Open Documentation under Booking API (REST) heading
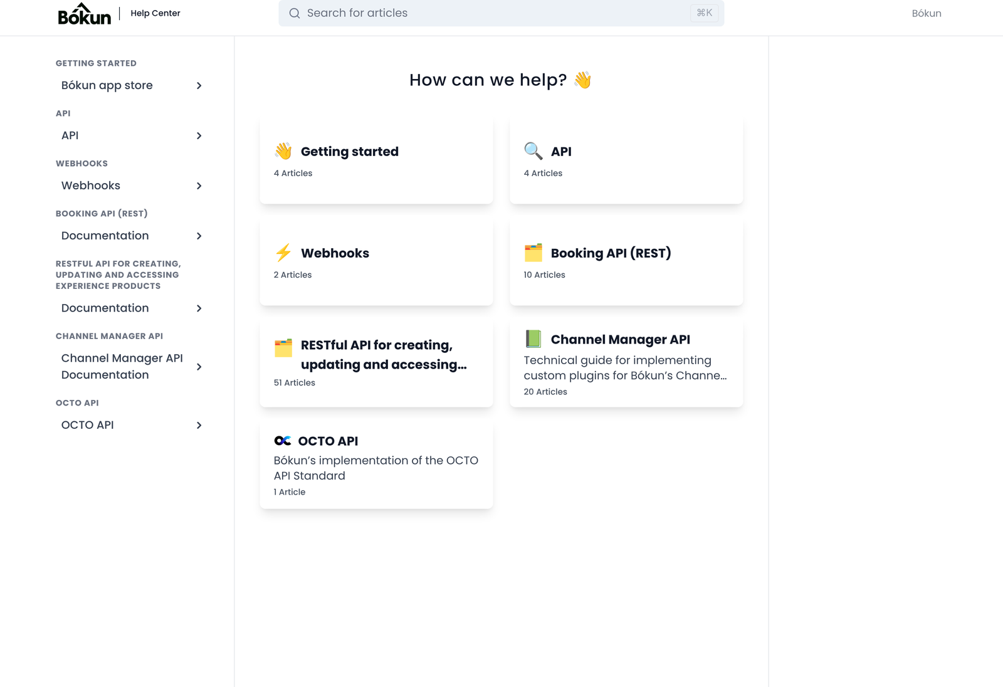This screenshot has height=687, width=1003. point(105,236)
